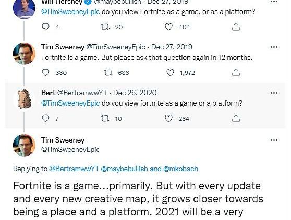The height and width of the screenshot is (220, 291).
Task: Like Tim Sweeney's tweet with 1,972 likes
Action: pyautogui.click(x=170, y=73)
